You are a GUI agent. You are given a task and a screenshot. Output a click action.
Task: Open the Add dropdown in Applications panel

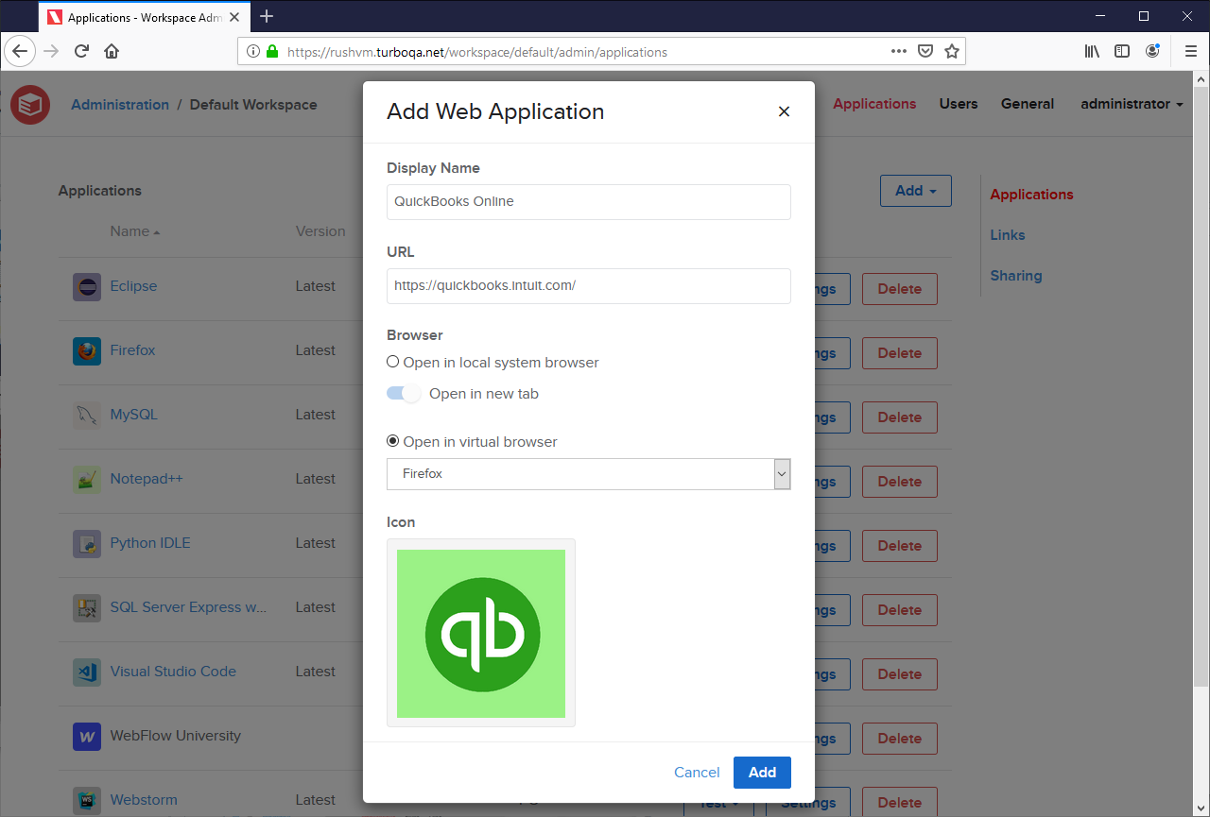pyautogui.click(x=914, y=190)
